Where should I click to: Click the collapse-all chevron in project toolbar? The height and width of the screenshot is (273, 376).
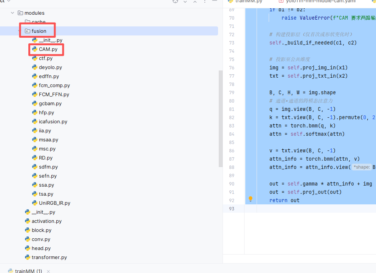(195, 2)
